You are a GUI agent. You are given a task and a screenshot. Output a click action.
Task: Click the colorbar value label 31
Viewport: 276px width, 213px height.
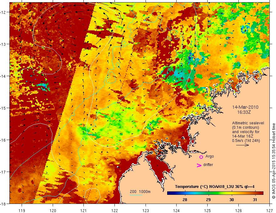point(255,200)
